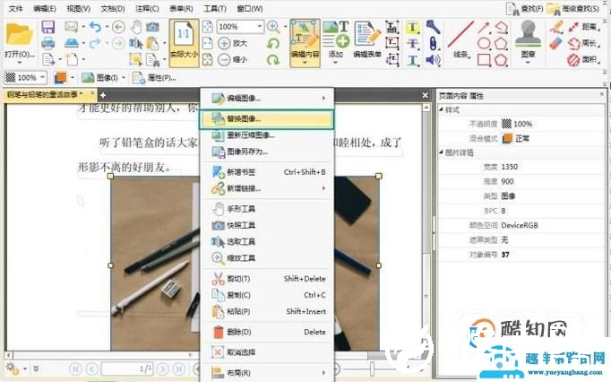The width and height of the screenshot is (611, 382).
Task: Choose 重新压缩图像 from context menu
Action: tap(267, 135)
